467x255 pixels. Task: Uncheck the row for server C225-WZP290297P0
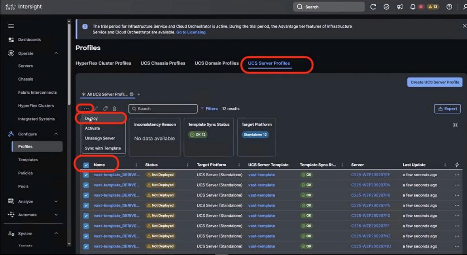point(86,216)
